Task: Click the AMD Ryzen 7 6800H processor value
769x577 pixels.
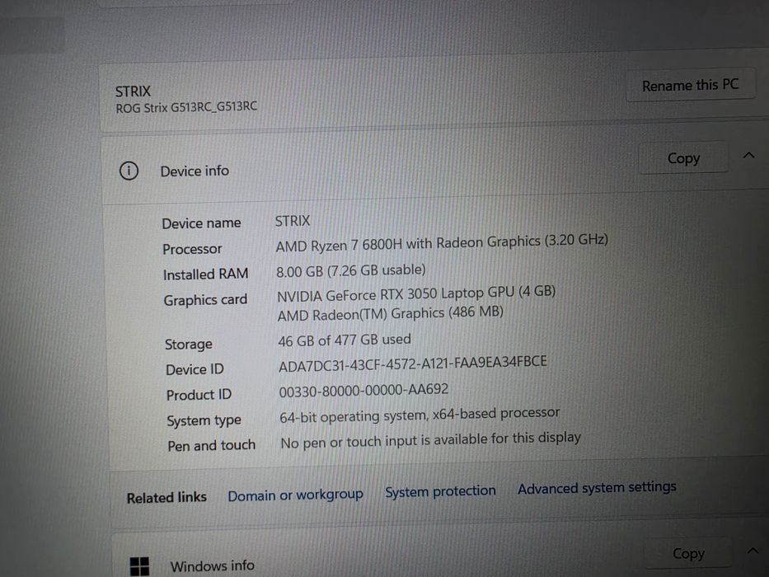Action: point(442,242)
